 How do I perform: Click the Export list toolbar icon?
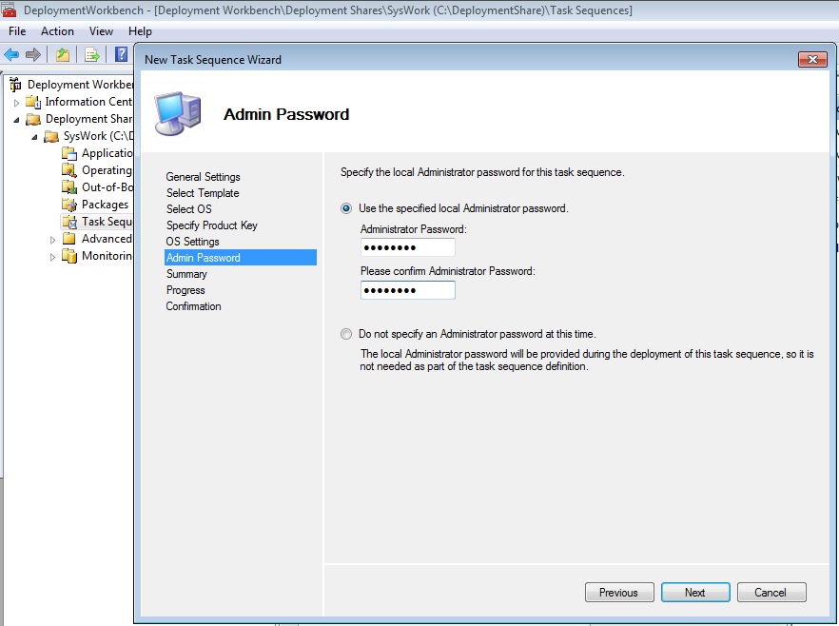click(92, 54)
